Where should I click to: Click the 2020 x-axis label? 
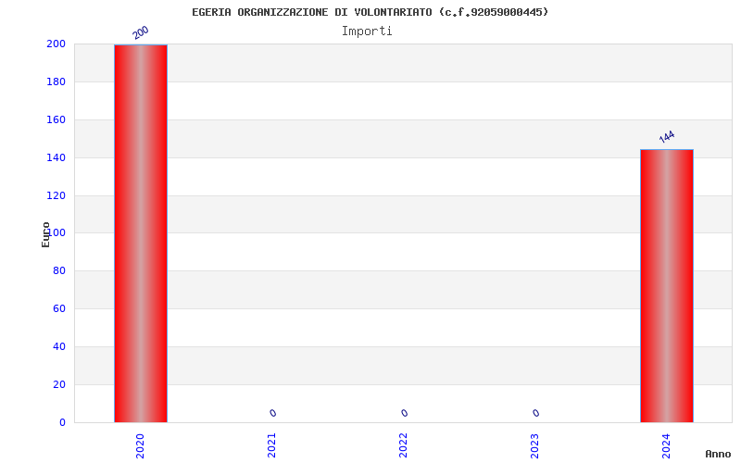click(x=140, y=445)
